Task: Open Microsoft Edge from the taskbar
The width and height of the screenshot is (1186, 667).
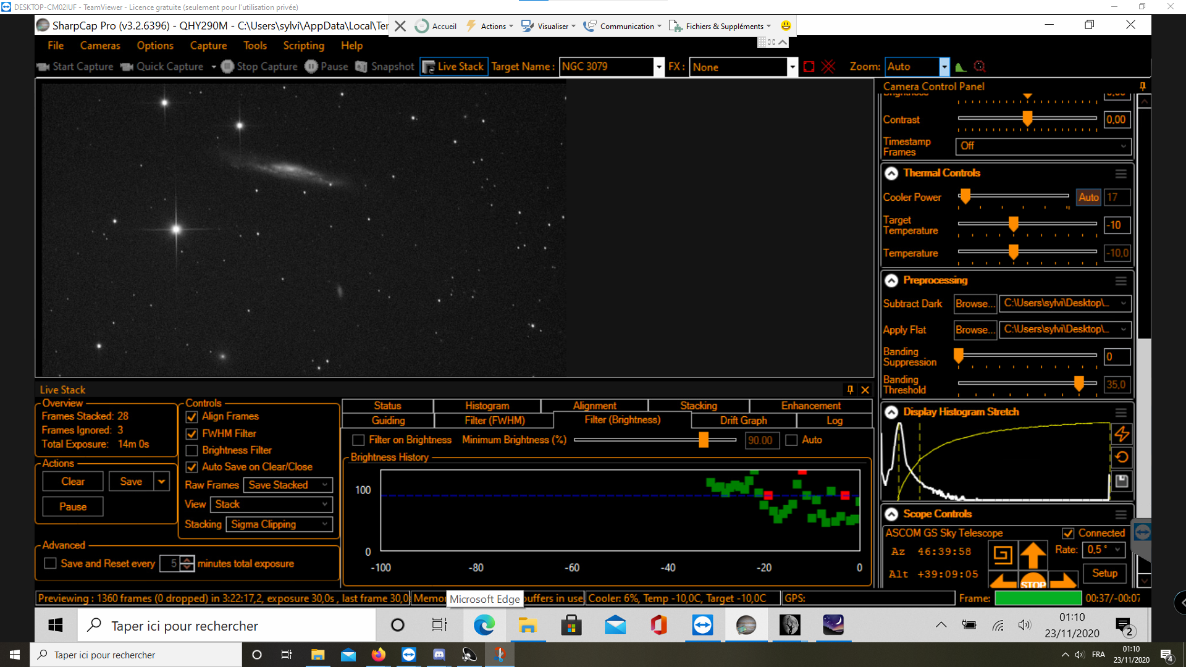Action: click(484, 626)
